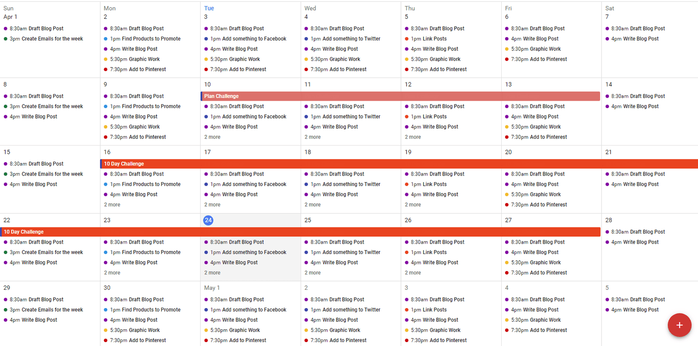Viewport: 698px width, 346px height.
Task: Show '2 more' events on April 26
Action: [413, 273]
